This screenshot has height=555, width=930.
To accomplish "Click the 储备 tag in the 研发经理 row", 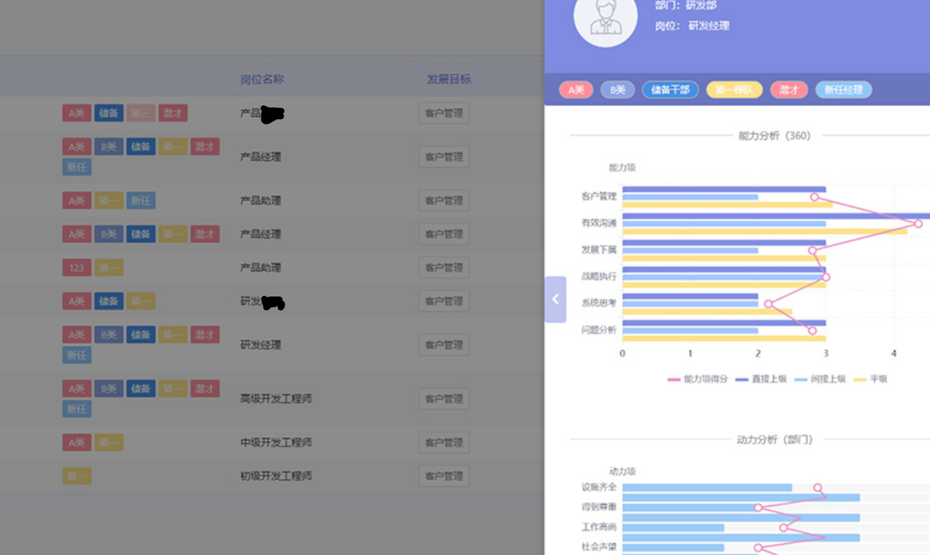I will tap(141, 335).
